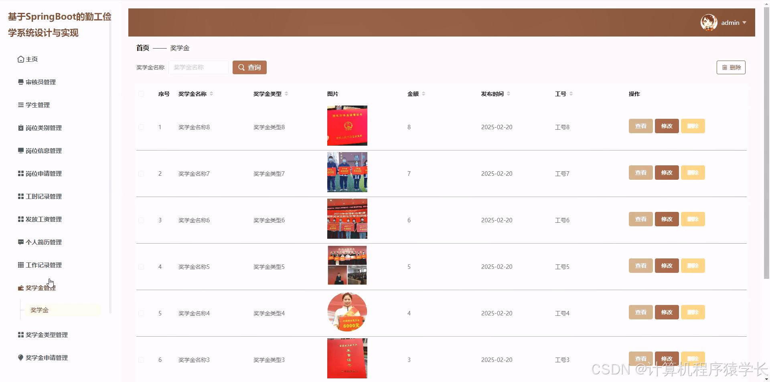Click 查看 for 奖学金名称8

pyautogui.click(x=641, y=126)
